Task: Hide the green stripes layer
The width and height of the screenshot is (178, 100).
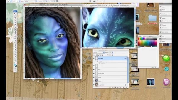Action: 94,73
